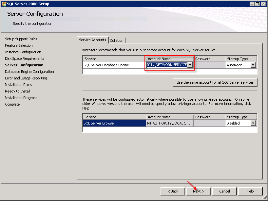
Task: Click Disk Space Requirements in the step list
Action: pyautogui.click(x=25, y=59)
